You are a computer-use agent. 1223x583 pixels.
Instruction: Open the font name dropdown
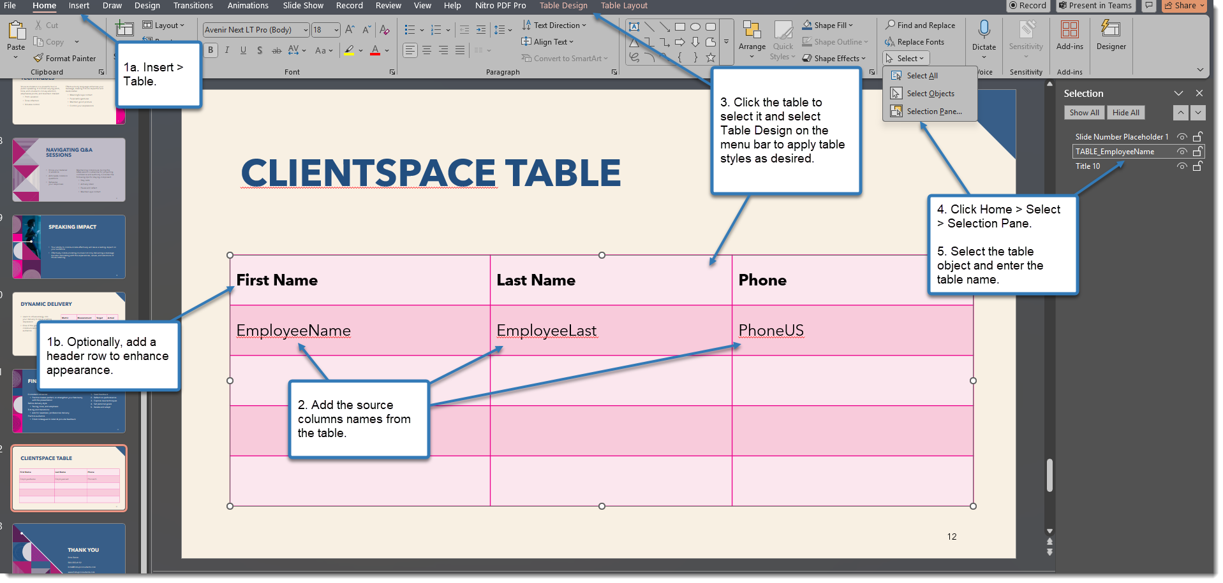point(306,30)
